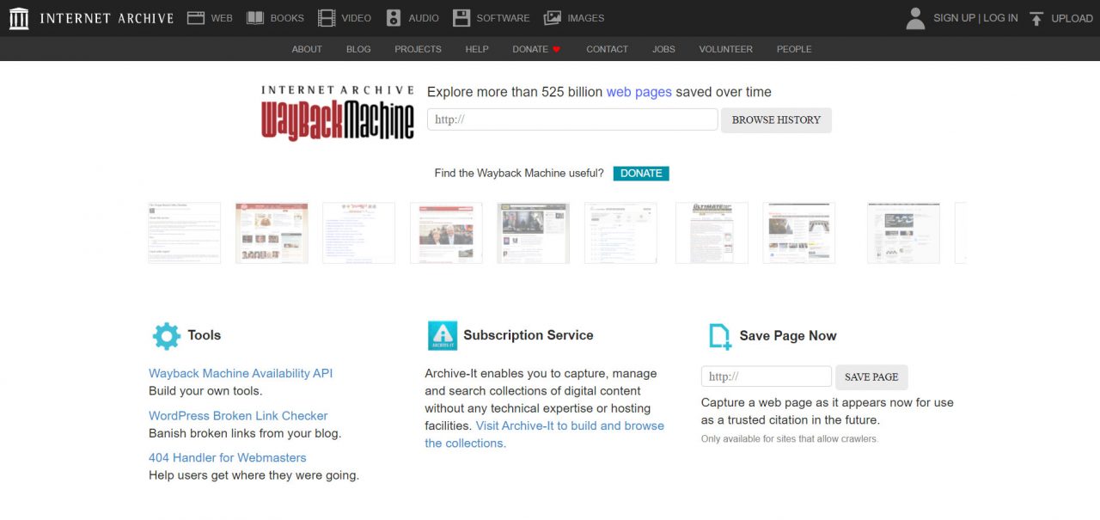Click the SAVE PAGE button

871,377
